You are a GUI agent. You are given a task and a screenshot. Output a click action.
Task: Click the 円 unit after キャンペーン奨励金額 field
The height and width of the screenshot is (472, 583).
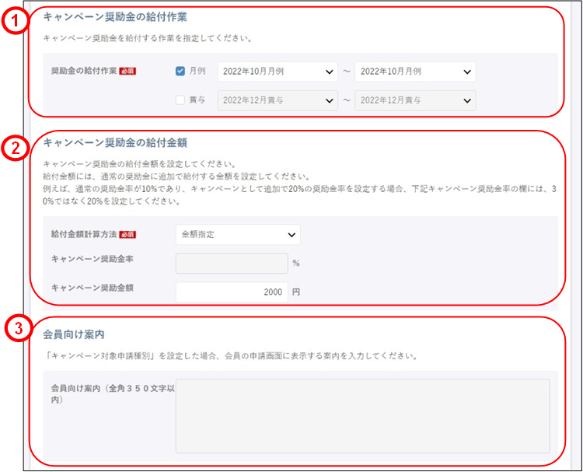coord(296,292)
